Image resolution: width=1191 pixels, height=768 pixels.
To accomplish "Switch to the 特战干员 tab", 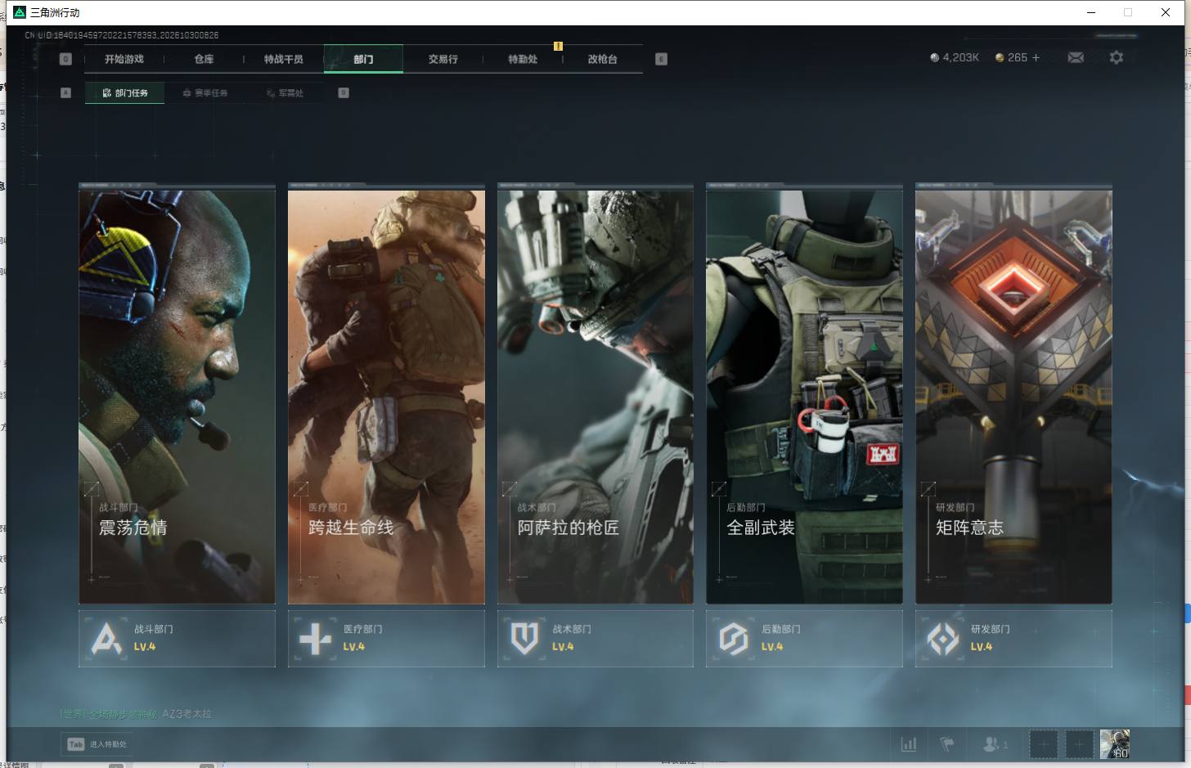I will click(x=284, y=59).
